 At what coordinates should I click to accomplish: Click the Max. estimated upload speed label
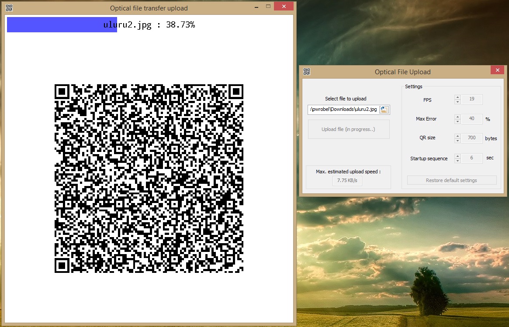pyautogui.click(x=348, y=172)
